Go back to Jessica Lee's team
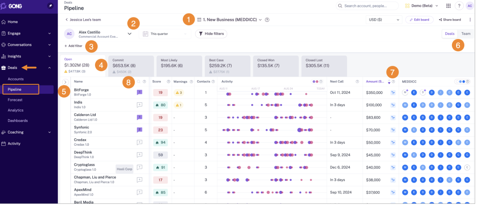 pos(83,20)
